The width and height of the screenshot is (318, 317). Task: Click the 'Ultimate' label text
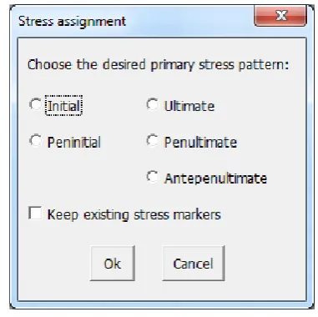click(x=189, y=106)
